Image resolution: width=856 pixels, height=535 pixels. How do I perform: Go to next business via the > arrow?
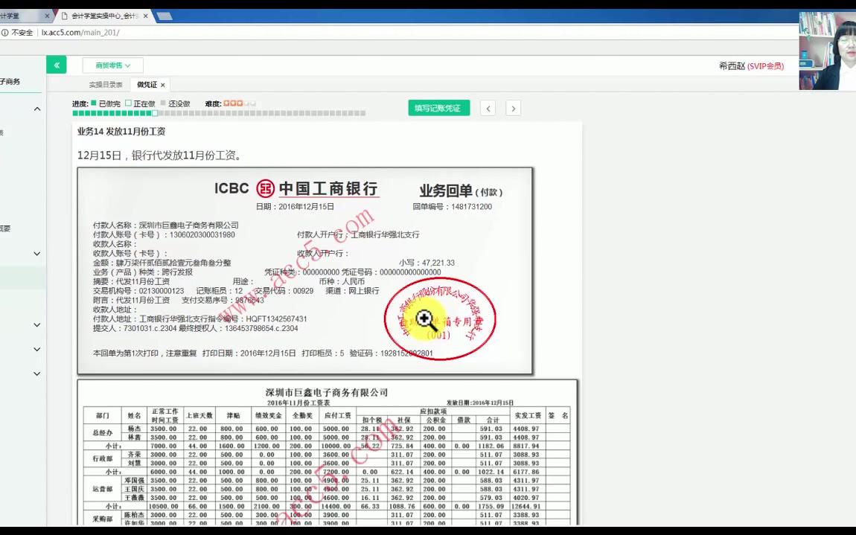click(513, 108)
